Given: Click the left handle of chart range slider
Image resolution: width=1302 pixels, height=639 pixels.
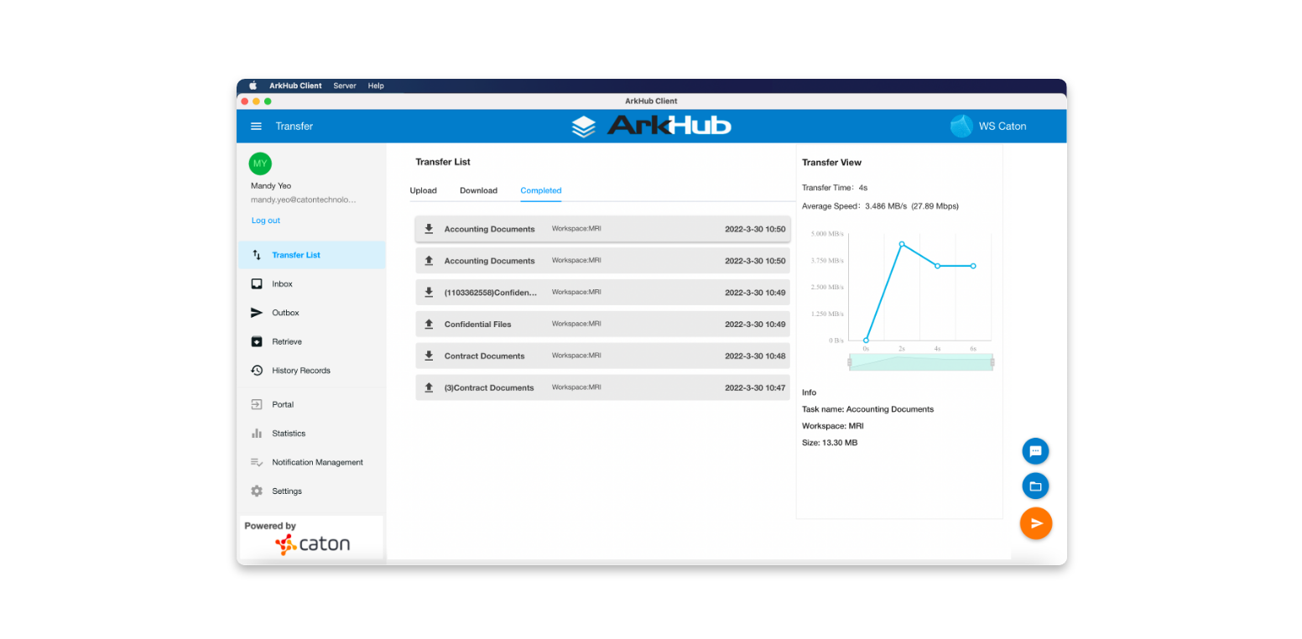Looking at the screenshot, I should pos(849,362).
